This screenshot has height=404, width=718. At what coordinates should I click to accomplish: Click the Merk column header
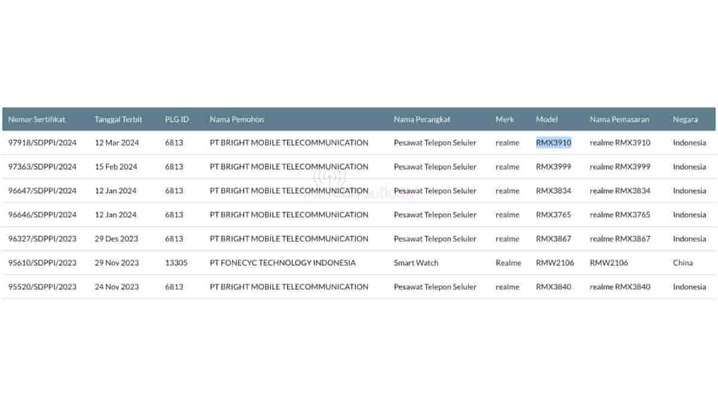point(505,119)
